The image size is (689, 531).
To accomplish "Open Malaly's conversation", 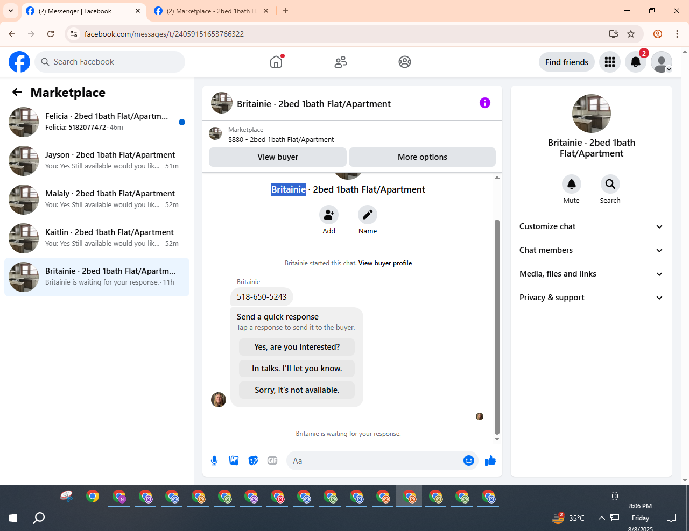I will (97, 200).
